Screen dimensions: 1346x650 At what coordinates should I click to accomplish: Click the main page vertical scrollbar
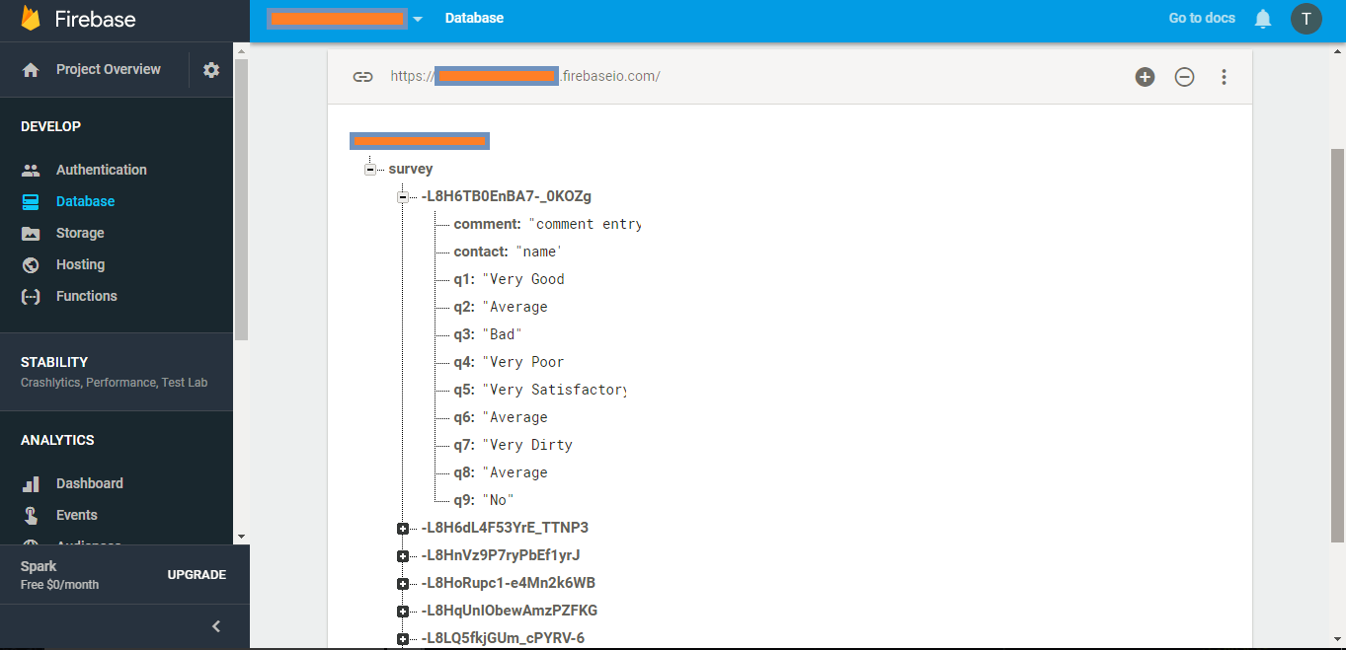tap(1338, 345)
